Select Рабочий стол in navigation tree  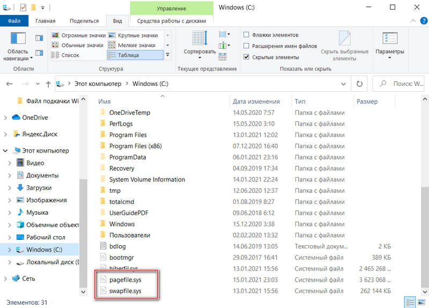[46, 237]
